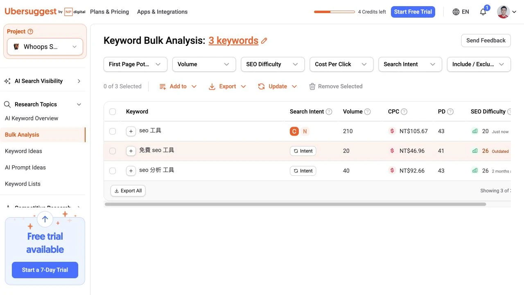The width and height of the screenshot is (524, 295).
Task: Open the Cost Per Click filter
Action: (x=341, y=64)
